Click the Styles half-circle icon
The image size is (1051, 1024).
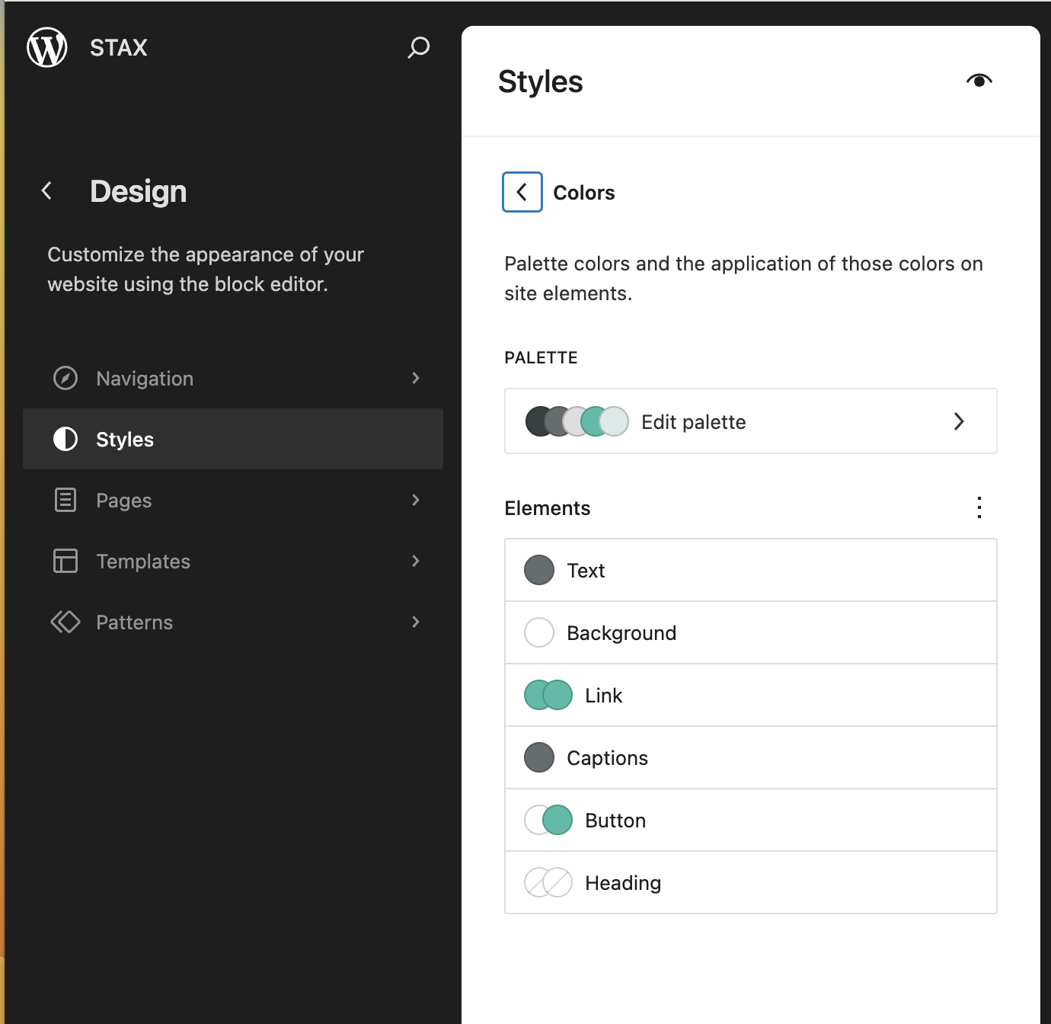(65, 439)
